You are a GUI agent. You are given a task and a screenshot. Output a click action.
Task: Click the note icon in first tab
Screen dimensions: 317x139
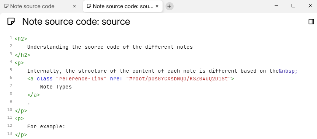pyautogui.click(x=7, y=6)
